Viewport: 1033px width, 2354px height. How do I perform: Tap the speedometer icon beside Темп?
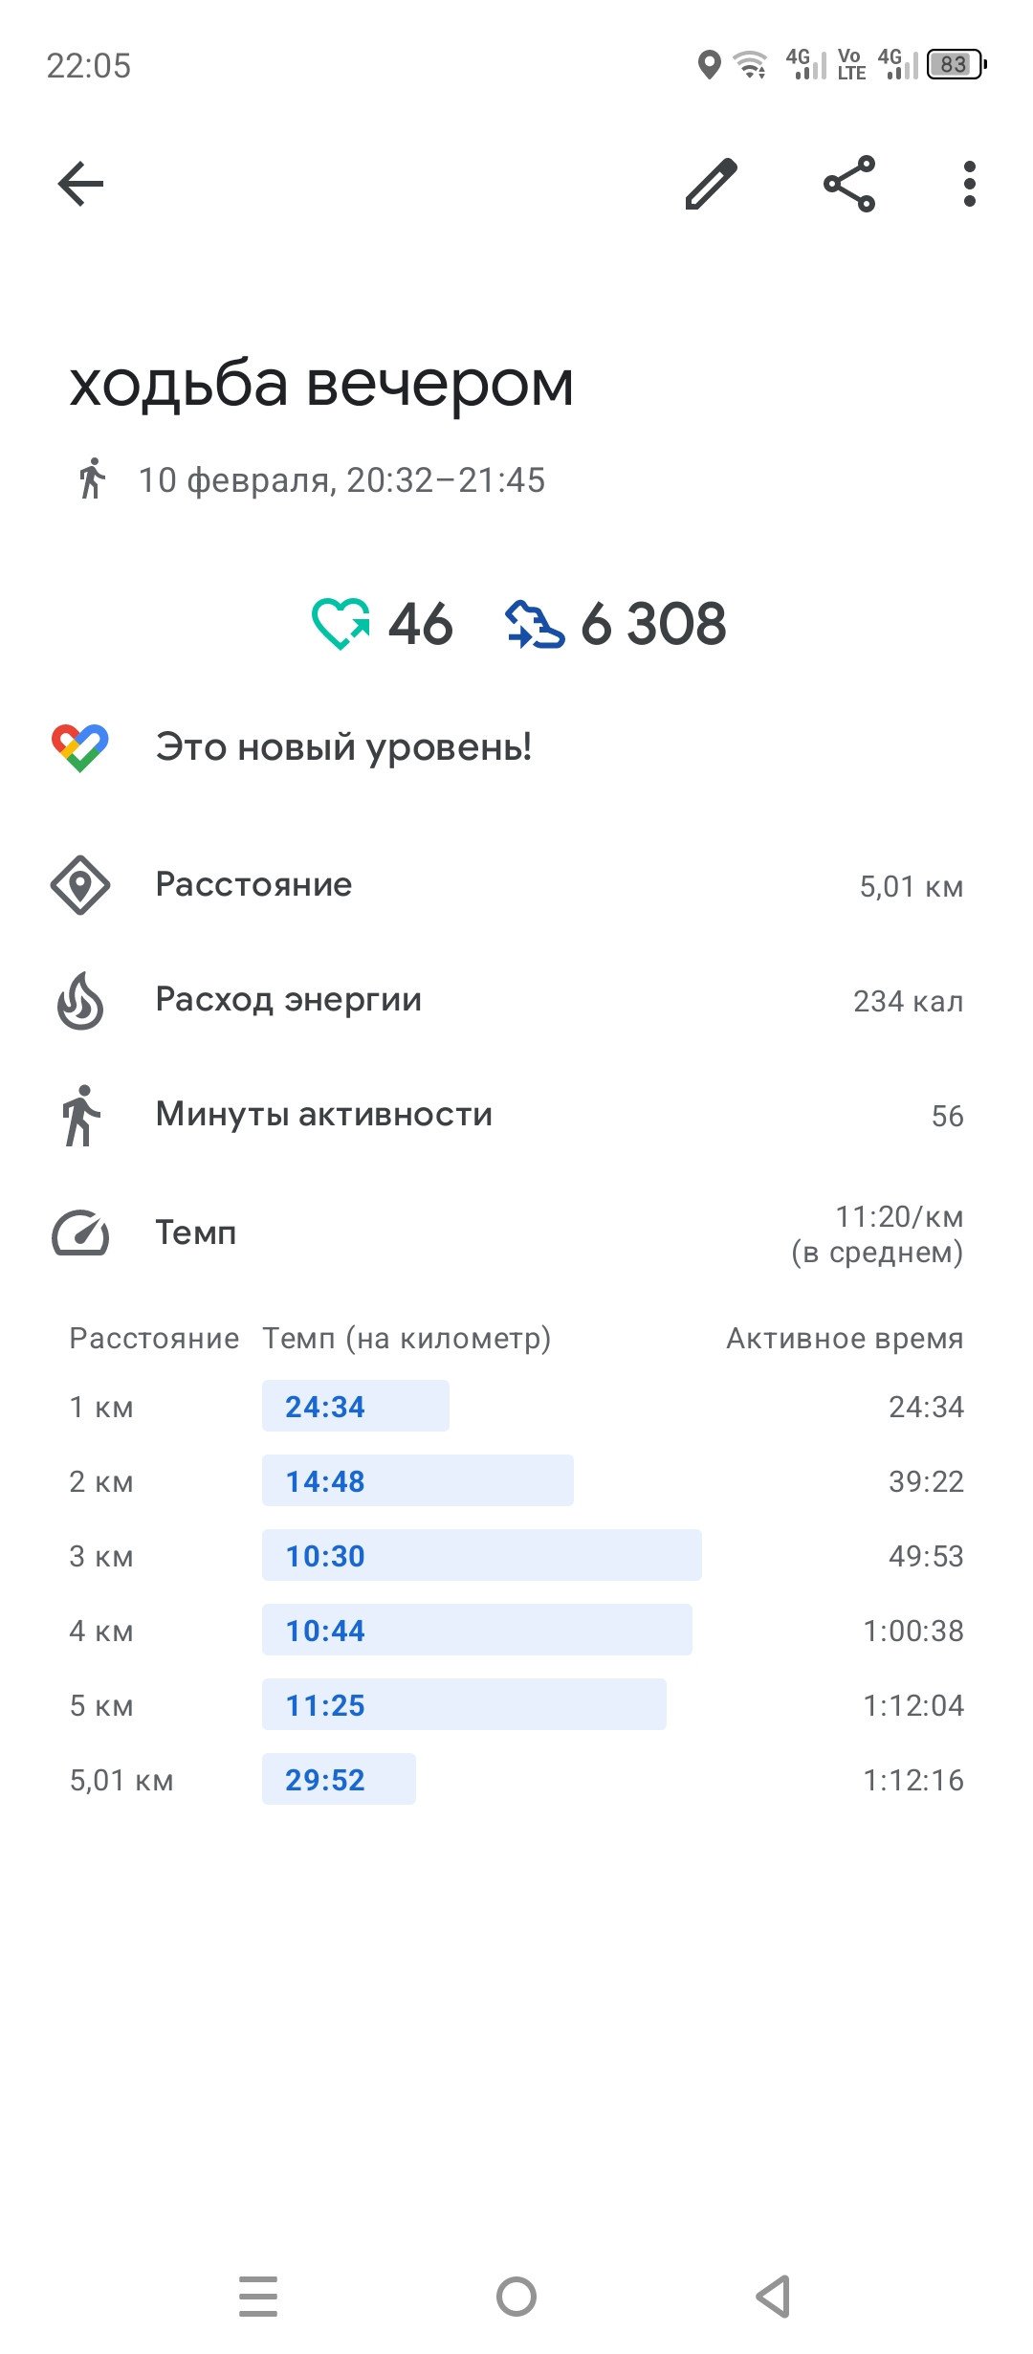[x=80, y=1233]
